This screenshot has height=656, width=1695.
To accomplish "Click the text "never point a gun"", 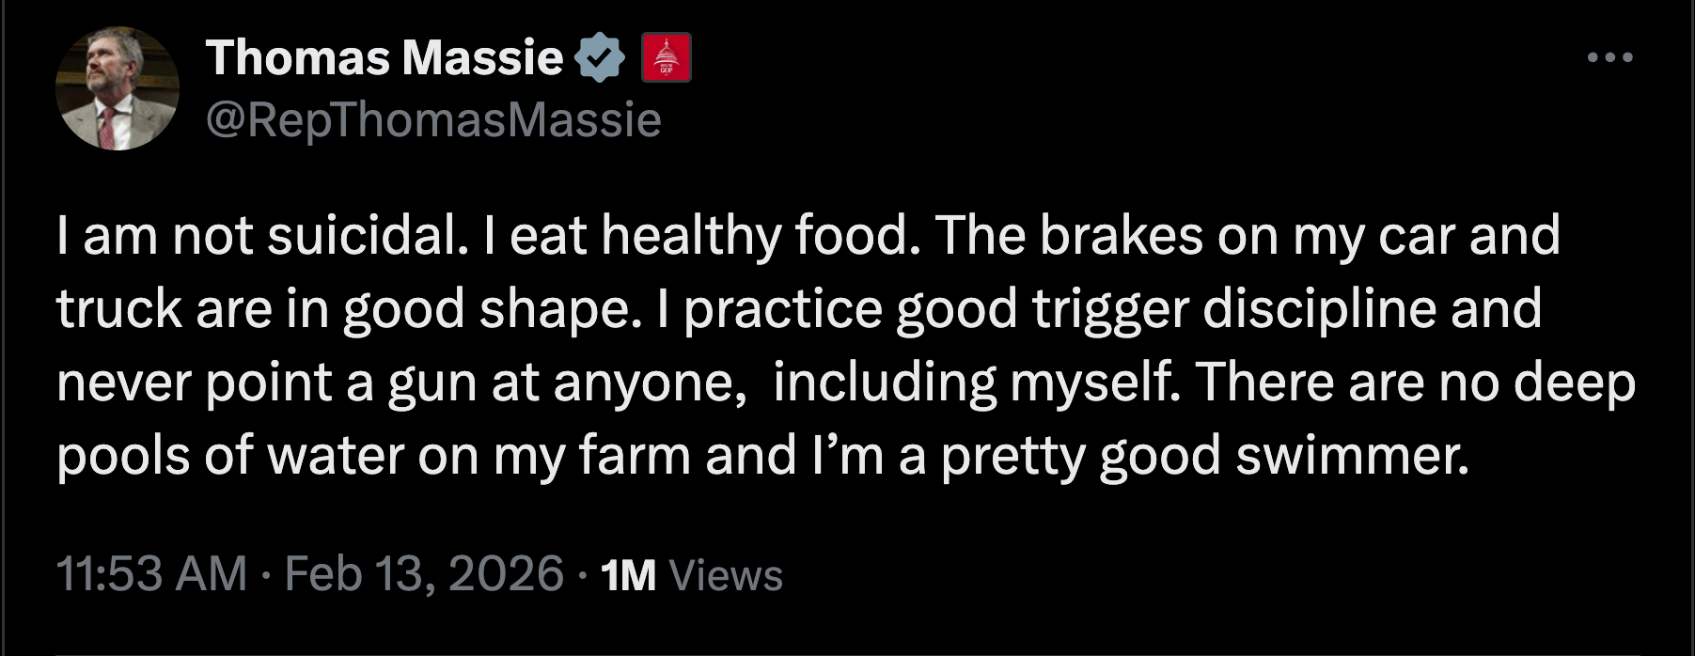I will [249, 382].
